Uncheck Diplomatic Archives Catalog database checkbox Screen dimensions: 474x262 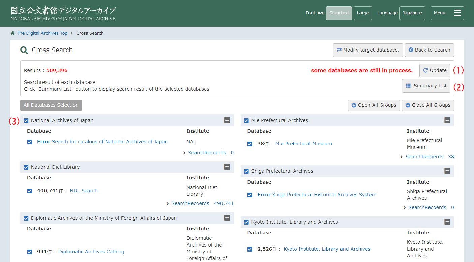(x=29, y=252)
